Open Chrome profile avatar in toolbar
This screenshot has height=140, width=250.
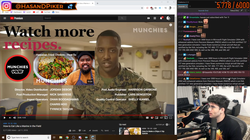[170, 8]
